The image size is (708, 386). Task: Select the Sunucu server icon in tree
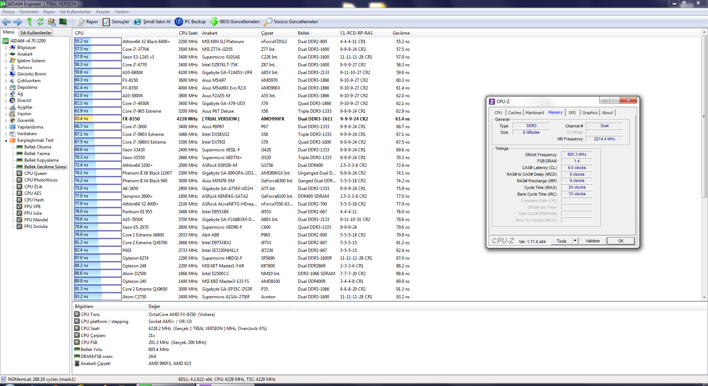(13, 67)
